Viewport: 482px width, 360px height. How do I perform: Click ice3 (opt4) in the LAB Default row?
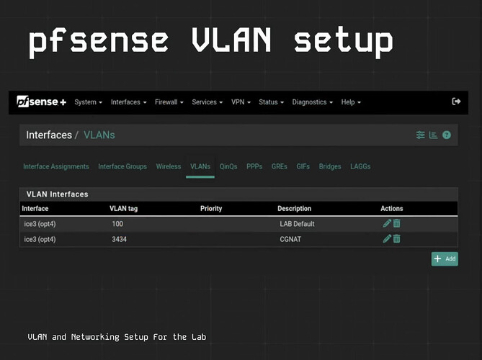(40, 224)
